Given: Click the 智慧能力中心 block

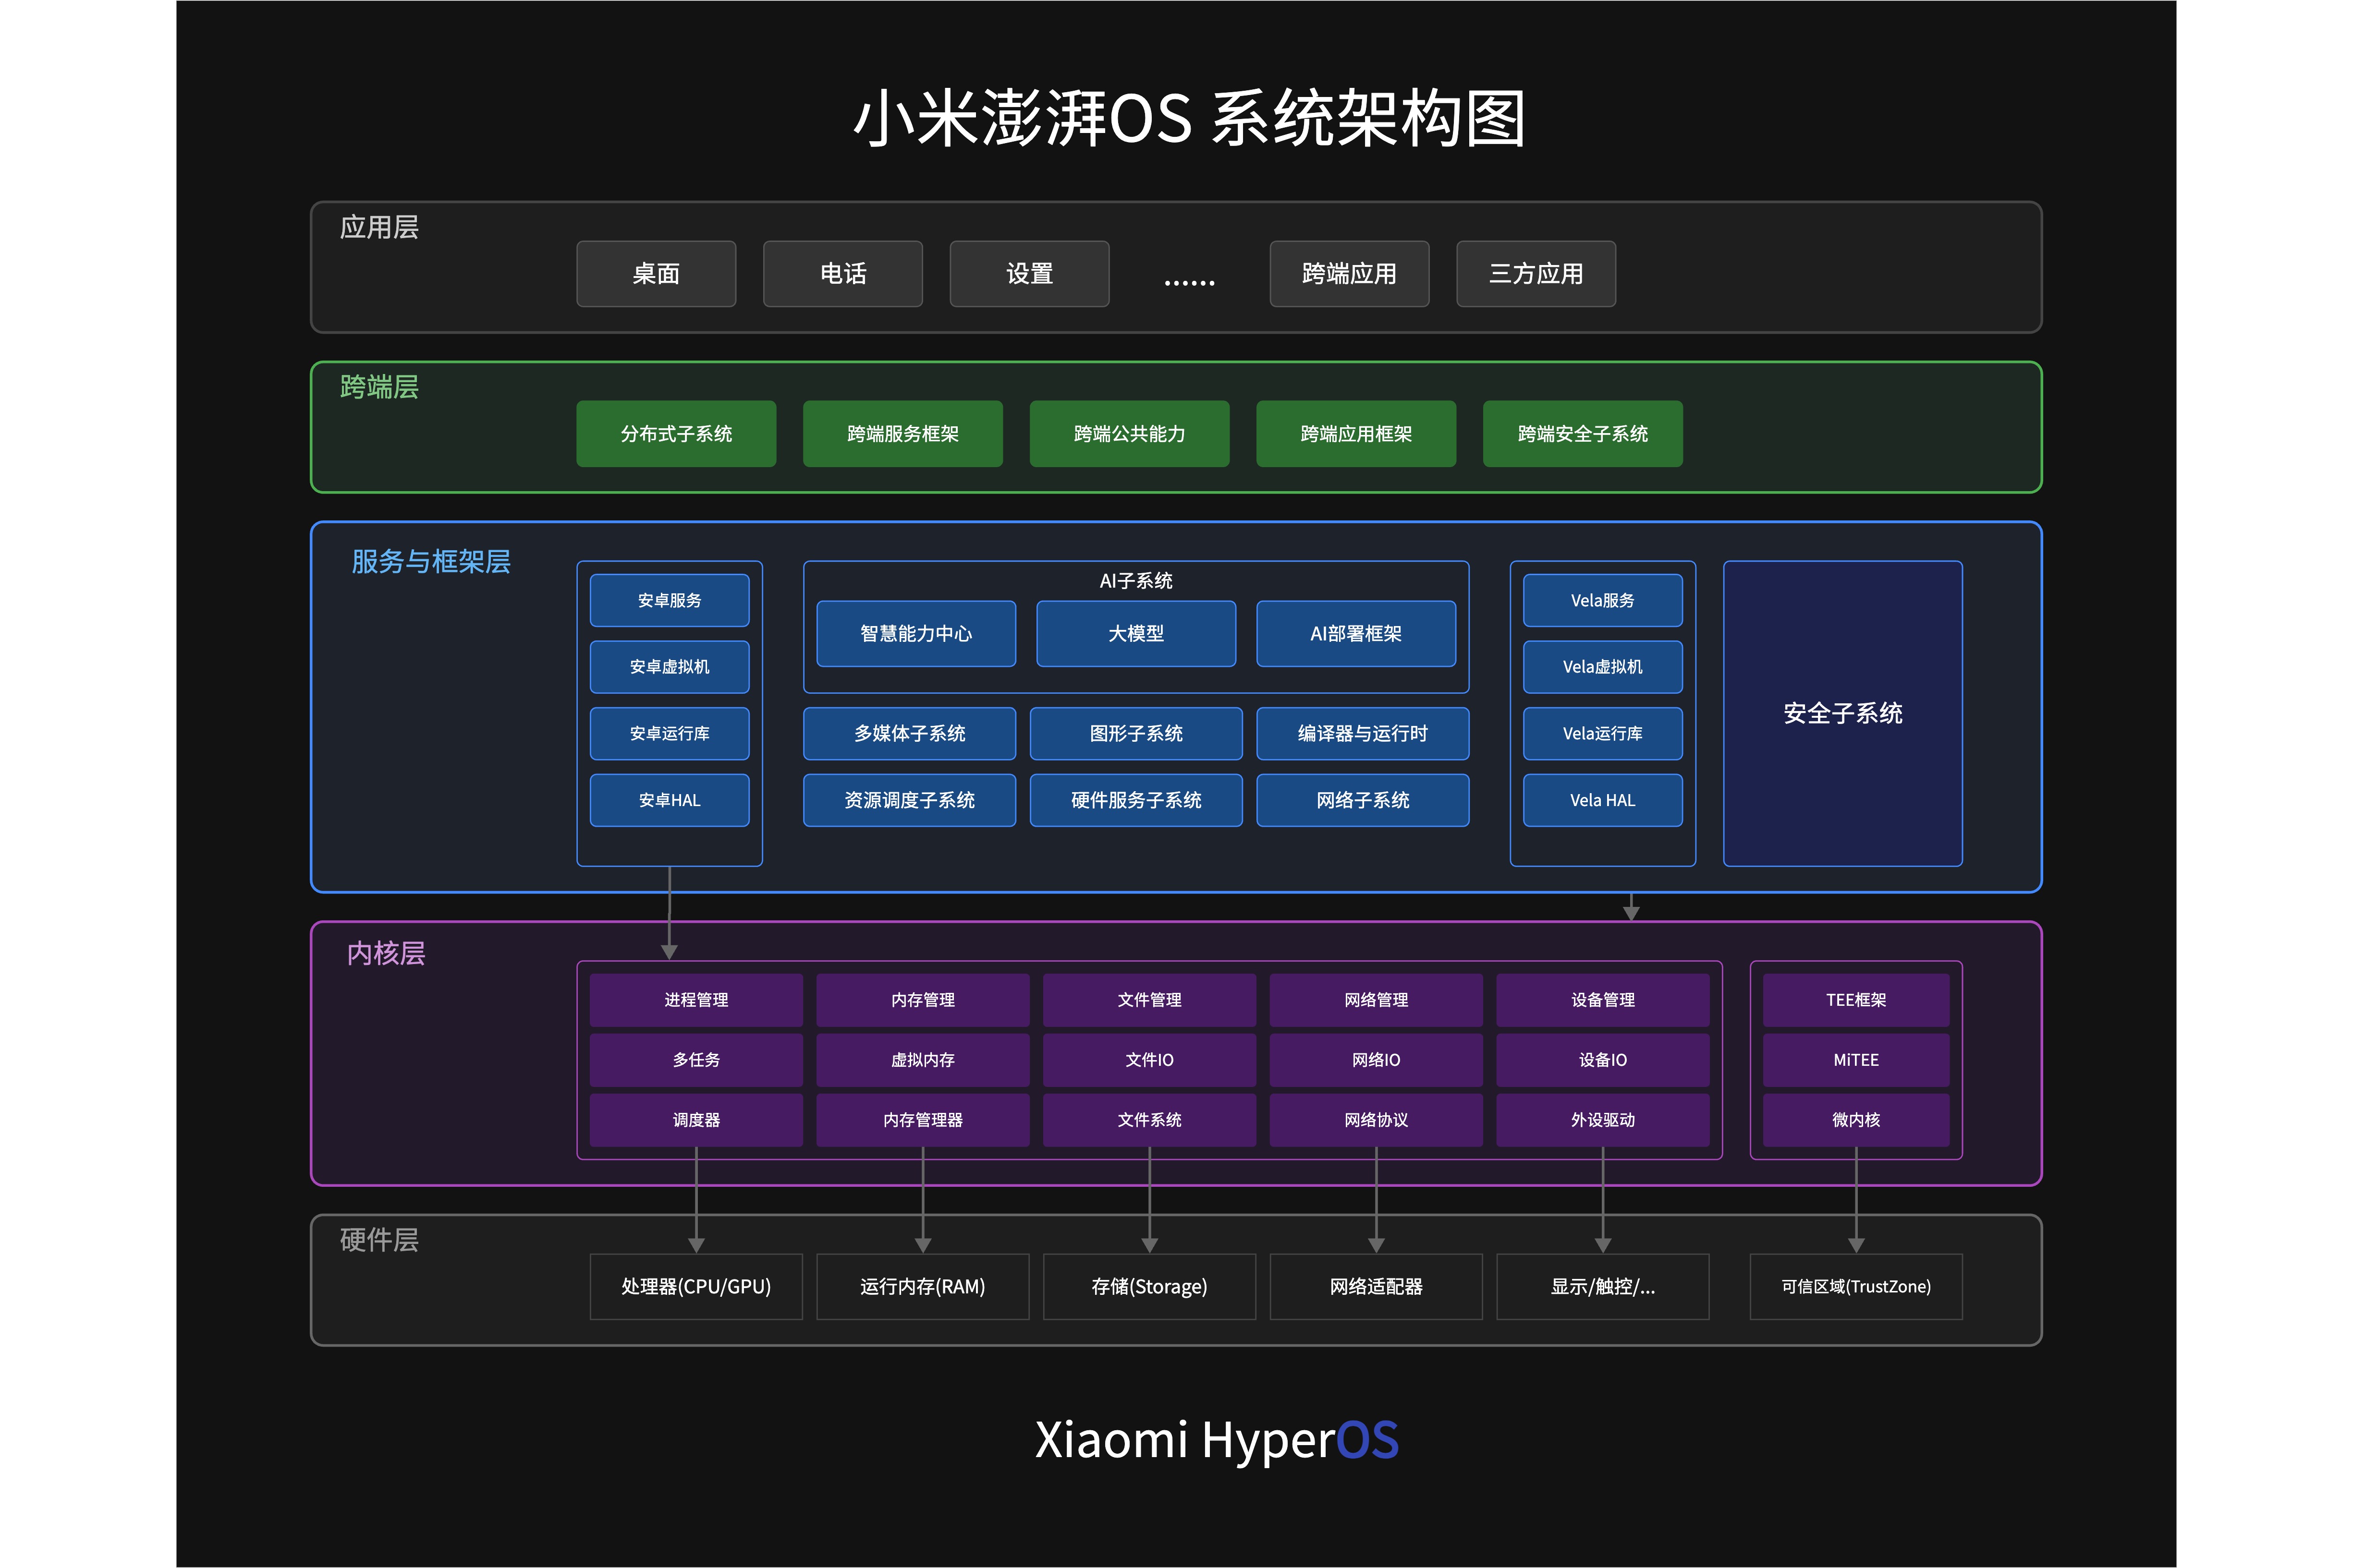Looking at the screenshot, I should click(x=915, y=633).
